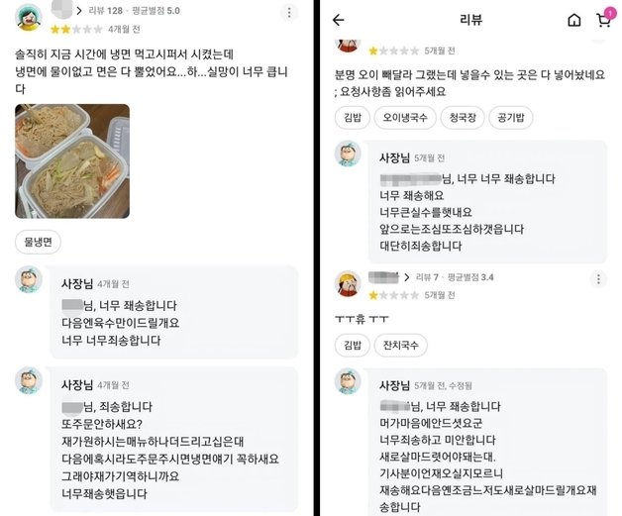Image resolution: width=622 pixels, height=516 pixels.
Task: Tap the 사장님 avatar on the 수정됨 reply
Action: click(348, 382)
